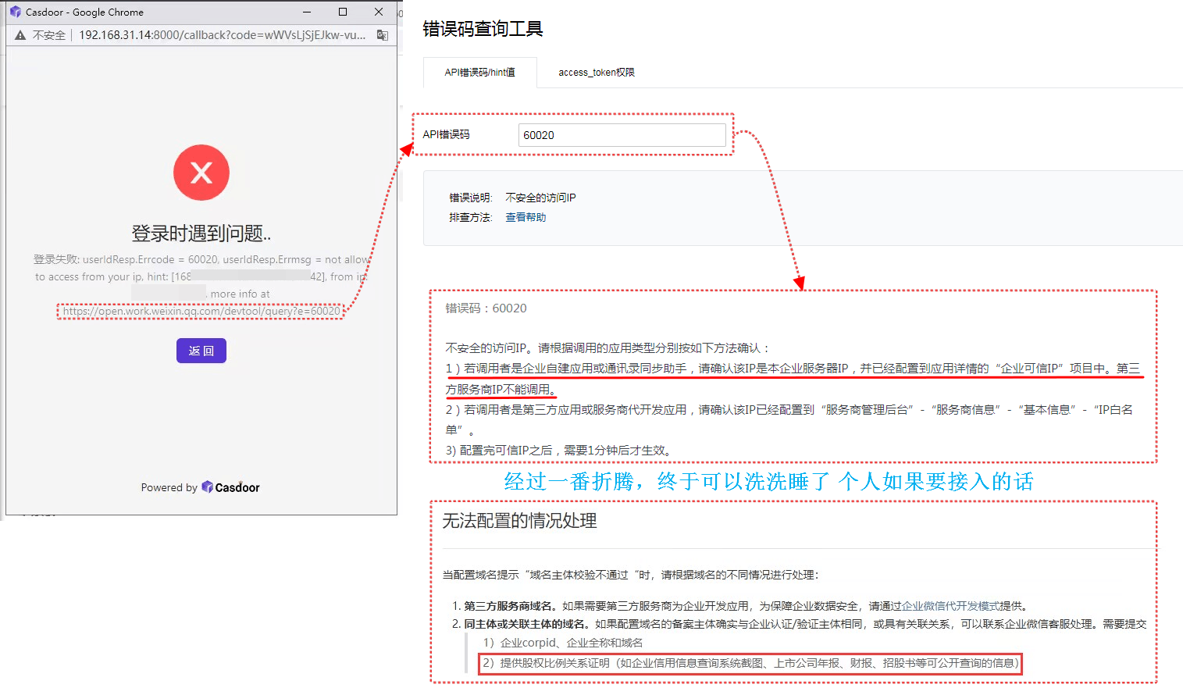Click the red X error icon on the login dialog

[x=201, y=173]
